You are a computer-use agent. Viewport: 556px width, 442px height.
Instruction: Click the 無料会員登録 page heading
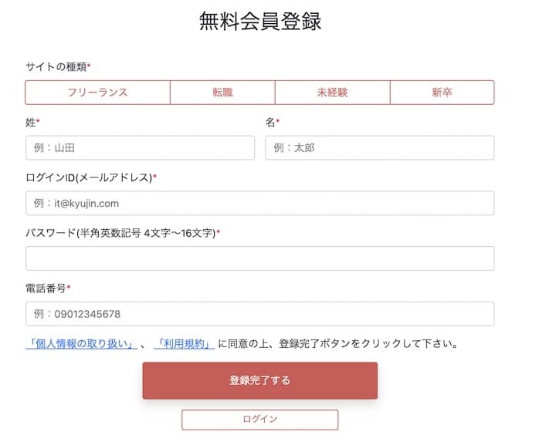[260, 22]
